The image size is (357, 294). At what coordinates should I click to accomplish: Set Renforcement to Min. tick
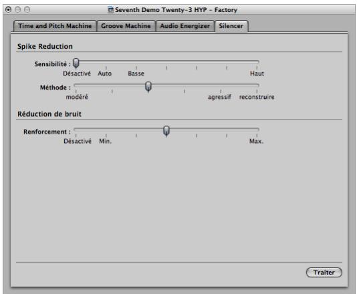point(106,136)
